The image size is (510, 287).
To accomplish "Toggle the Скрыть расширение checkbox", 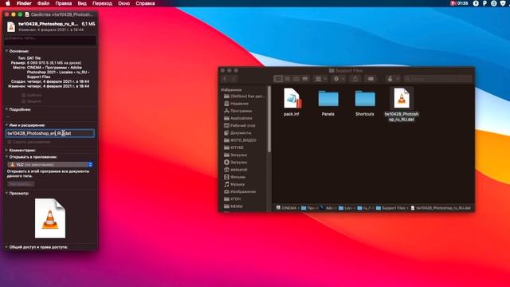I will [10, 142].
